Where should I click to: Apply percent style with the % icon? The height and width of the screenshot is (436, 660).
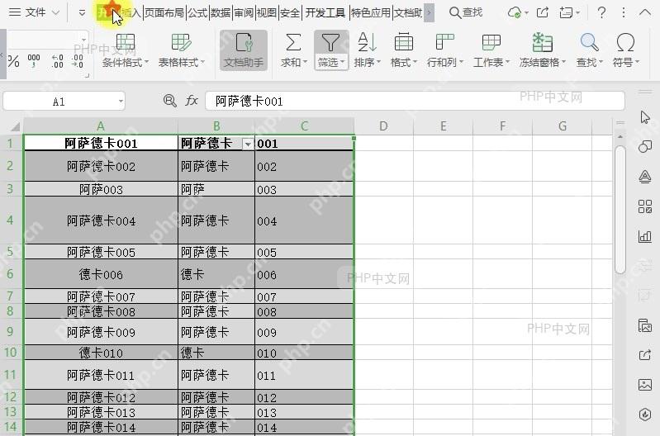point(13,61)
